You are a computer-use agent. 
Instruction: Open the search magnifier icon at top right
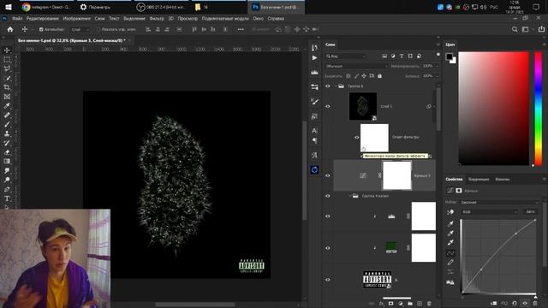pos(515,29)
